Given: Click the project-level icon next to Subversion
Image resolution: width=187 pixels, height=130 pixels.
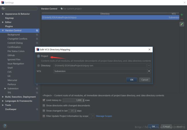Looking at the screenshot, I should click(x=37, y=89).
